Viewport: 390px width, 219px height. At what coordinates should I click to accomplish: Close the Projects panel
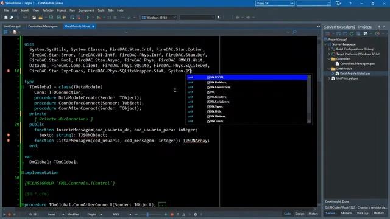(x=384, y=27)
